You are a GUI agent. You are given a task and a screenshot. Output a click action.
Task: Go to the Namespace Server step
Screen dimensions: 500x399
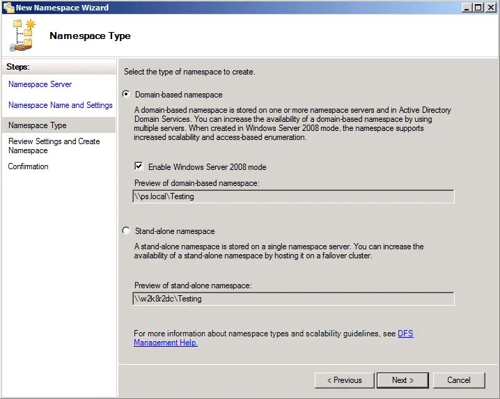[x=40, y=84]
